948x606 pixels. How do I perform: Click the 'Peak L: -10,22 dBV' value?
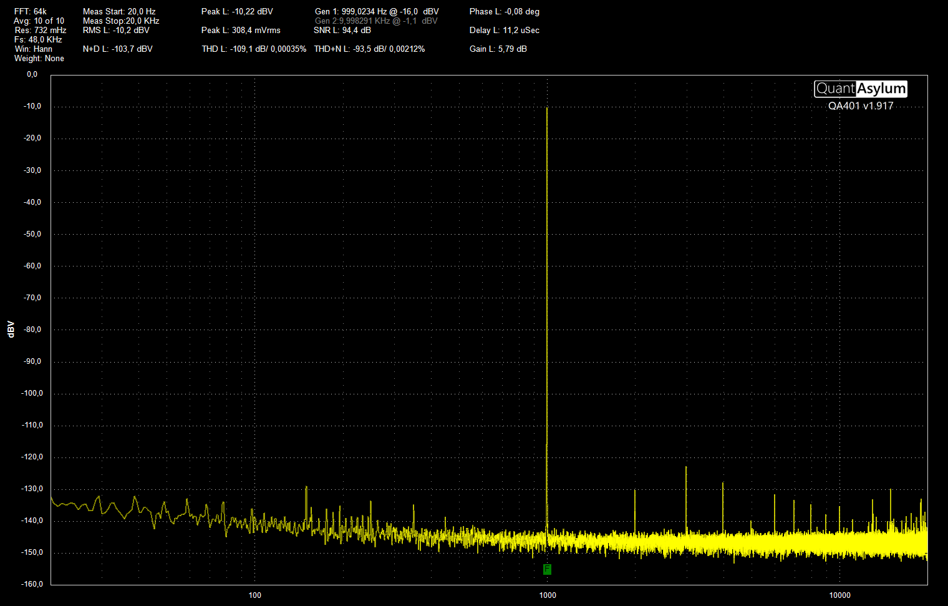pyautogui.click(x=237, y=11)
